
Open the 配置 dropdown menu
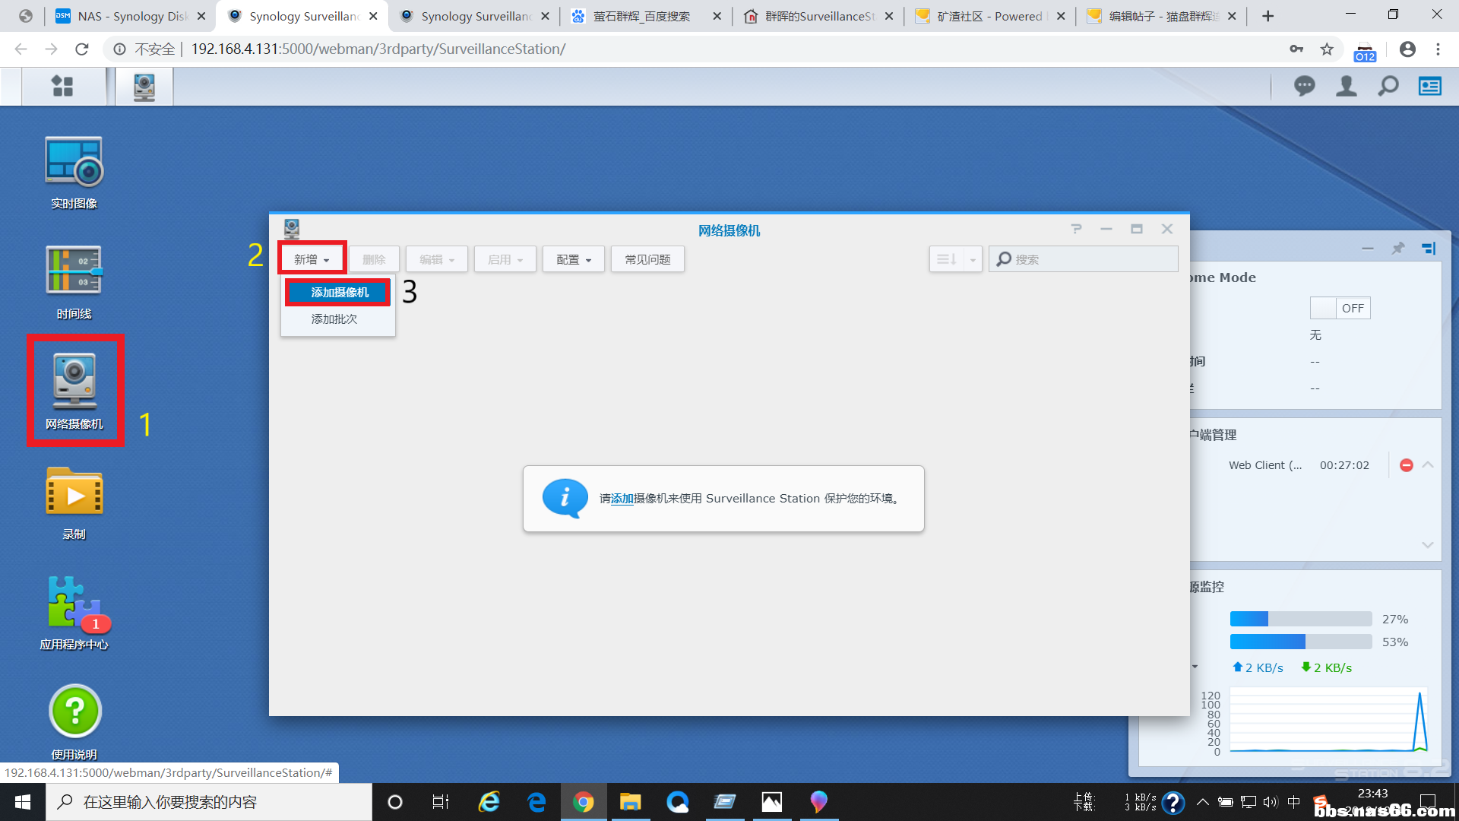[573, 259]
